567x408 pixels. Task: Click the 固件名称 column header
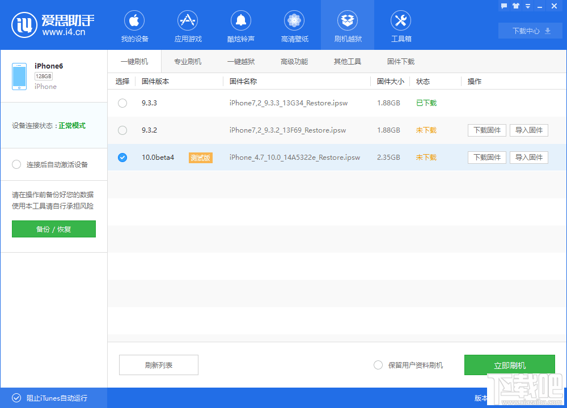pos(243,81)
